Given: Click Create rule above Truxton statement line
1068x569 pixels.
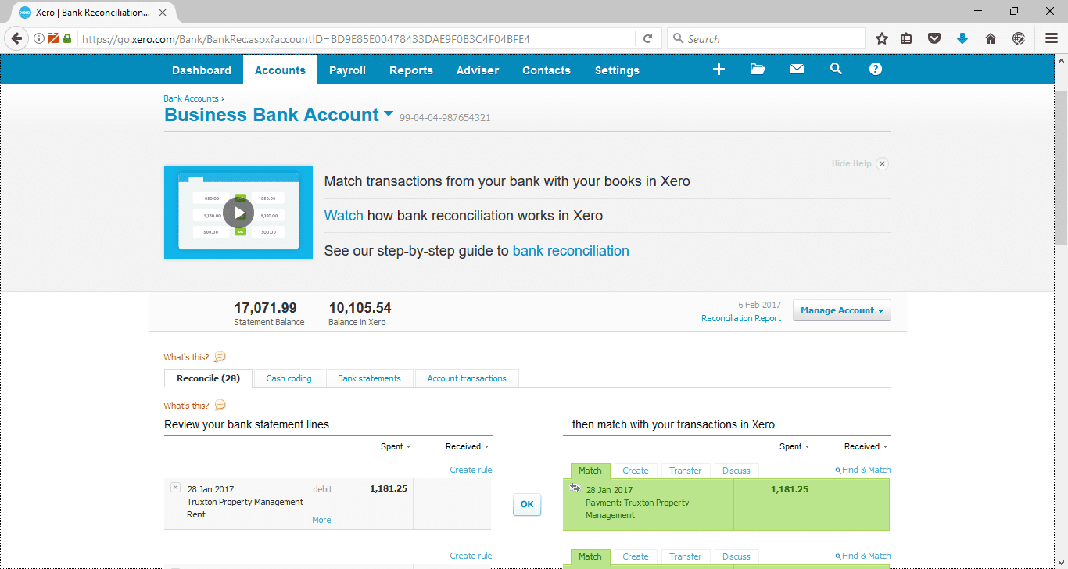Looking at the screenshot, I should pos(471,470).
